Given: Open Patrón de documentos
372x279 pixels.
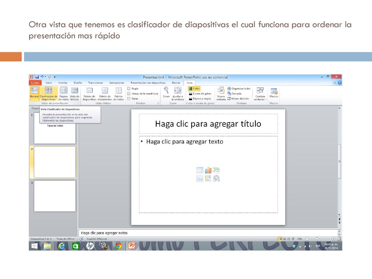Looking at the screenshot, I should 105,93.
